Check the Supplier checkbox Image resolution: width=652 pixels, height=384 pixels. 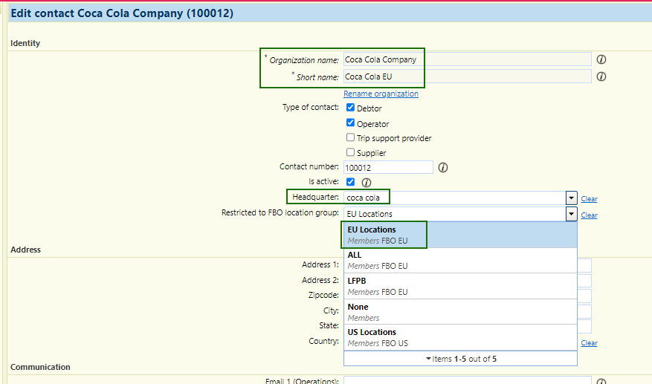point(350,152)
